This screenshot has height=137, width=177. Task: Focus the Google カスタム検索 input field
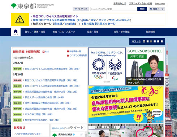[114, 9]
